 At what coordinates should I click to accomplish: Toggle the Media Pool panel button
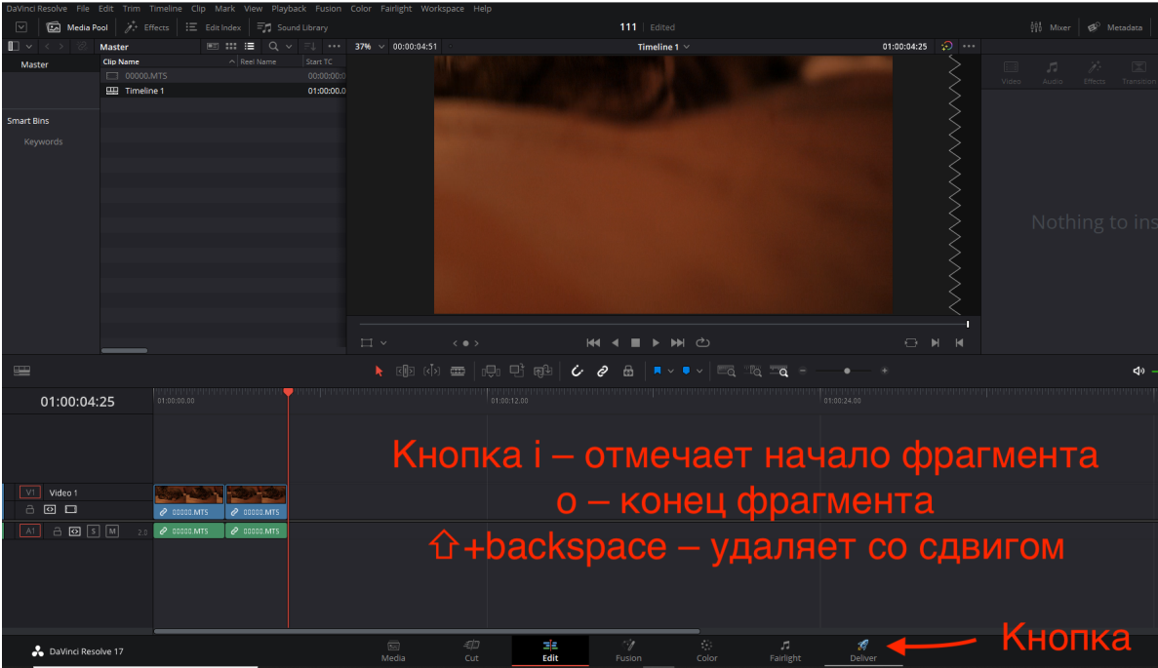pos(77,27)
